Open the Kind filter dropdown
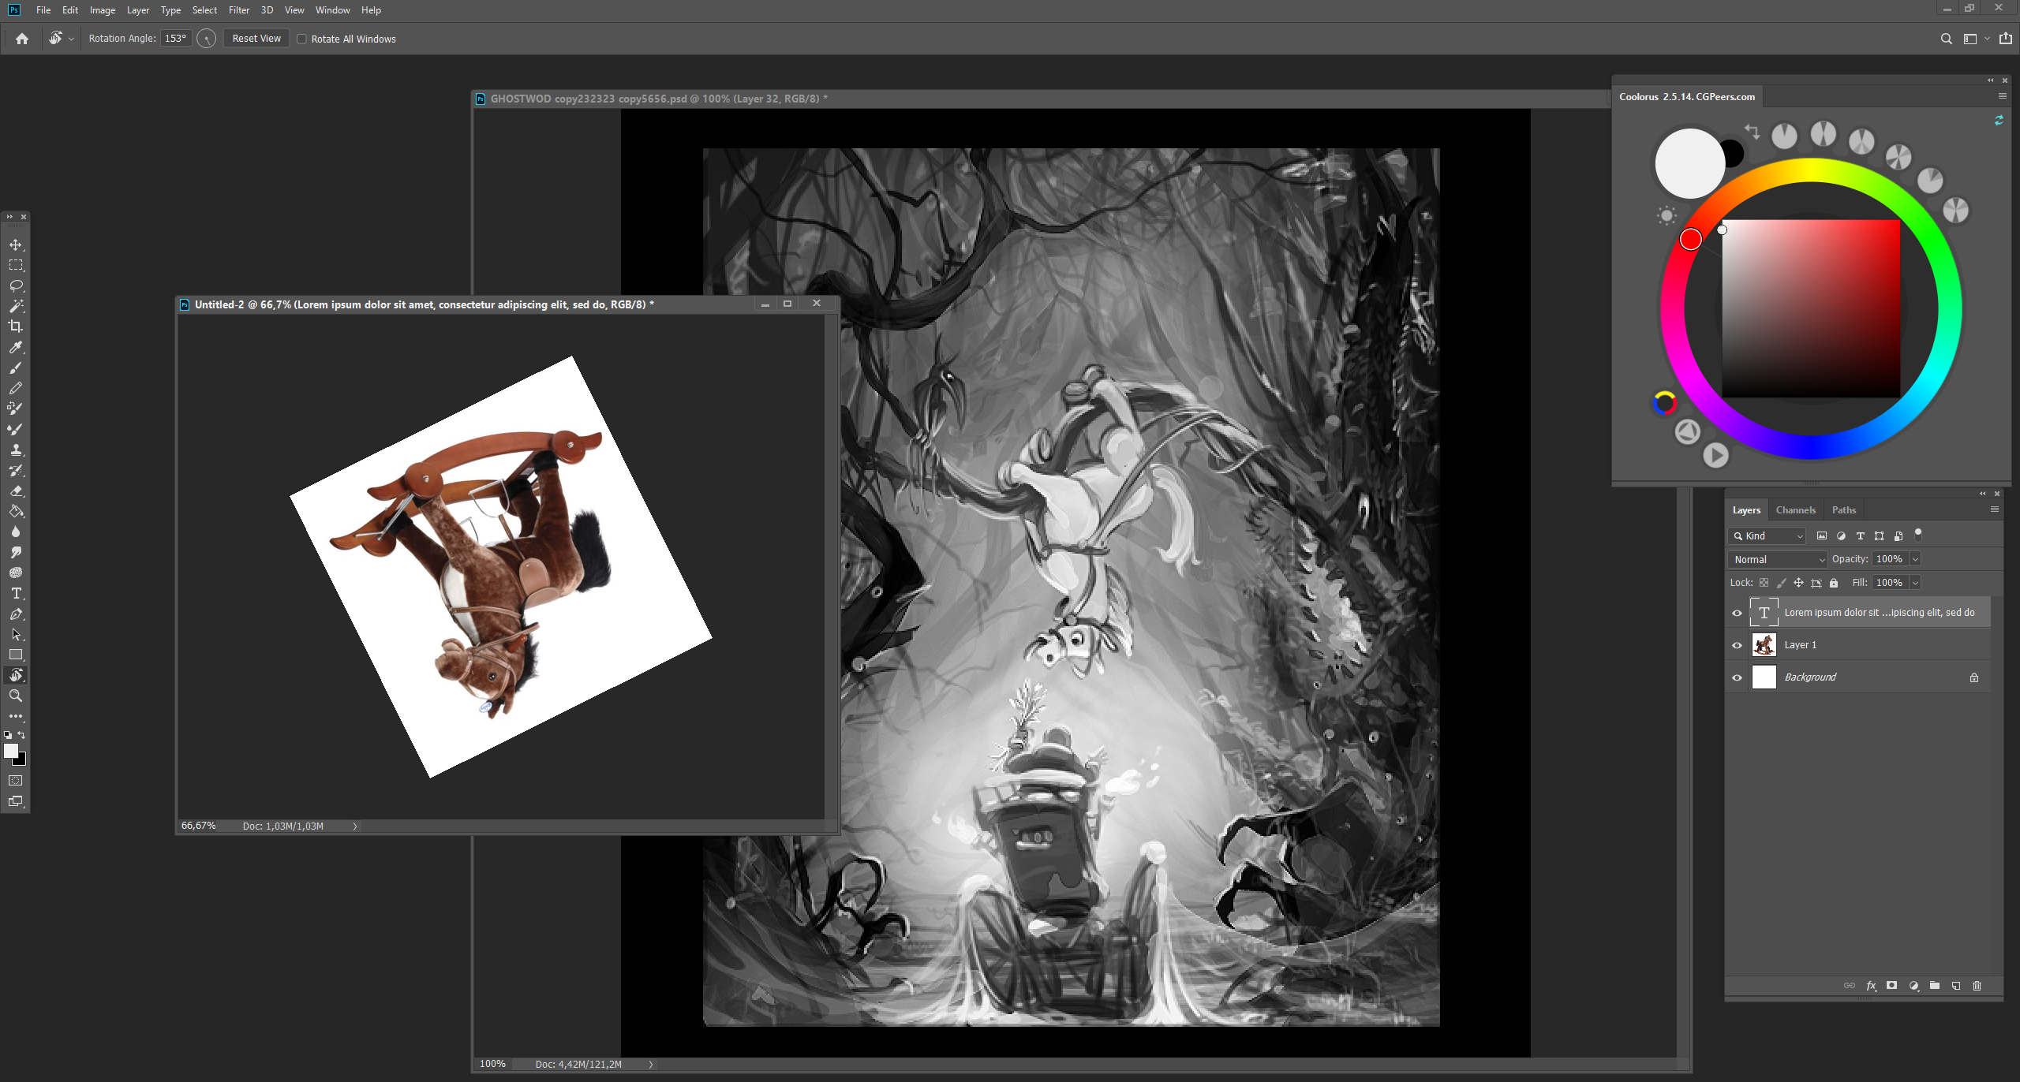The height and width of the screenshot is (1082, 2020). [x=1767, y=536]
